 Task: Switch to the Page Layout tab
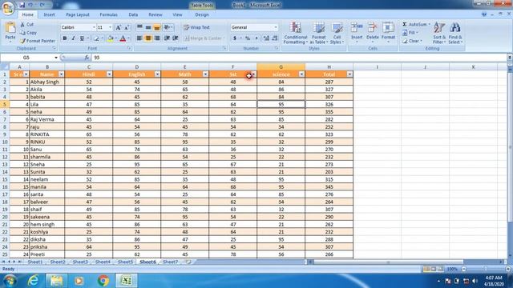point(78,14)
